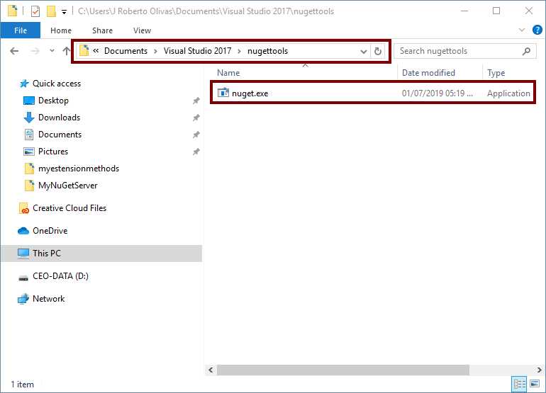Click the Forward navigation arrow
The image size is (546, 393).
coord(35,51)
